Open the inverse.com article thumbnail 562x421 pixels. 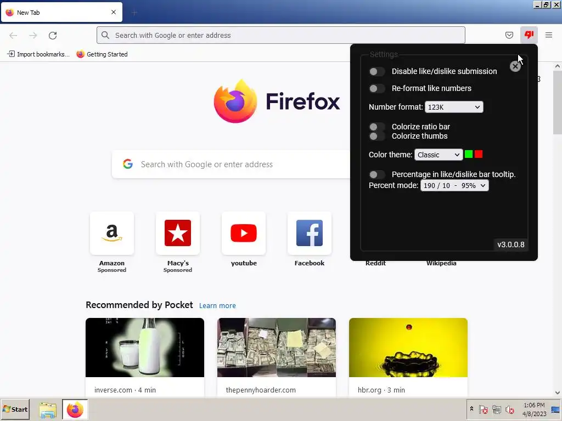[145, 347]
